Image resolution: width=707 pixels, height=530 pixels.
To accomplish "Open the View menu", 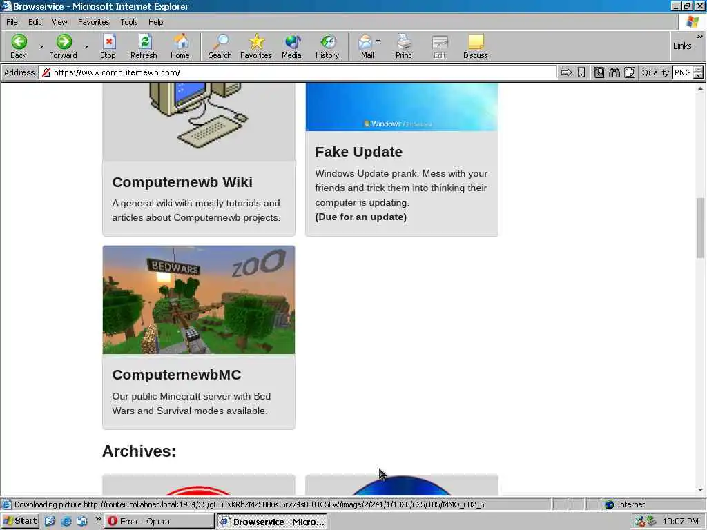I will coord(59,22).
